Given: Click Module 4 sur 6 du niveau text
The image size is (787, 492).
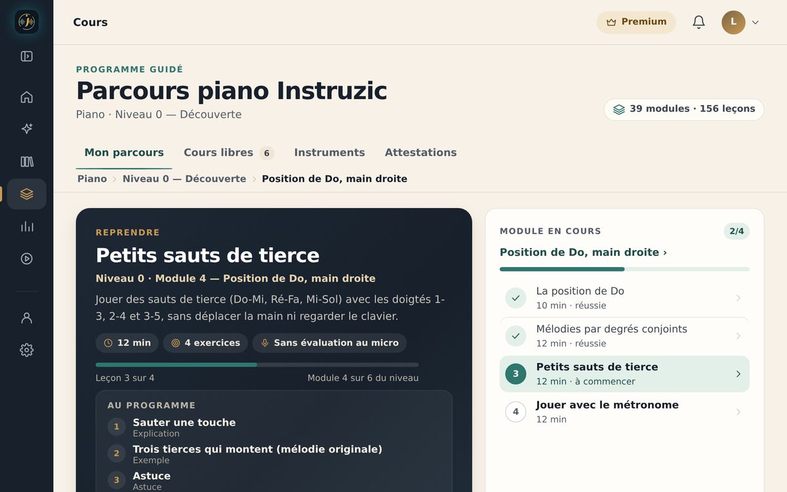Looking at the screenshot, I should coord(363,379).
